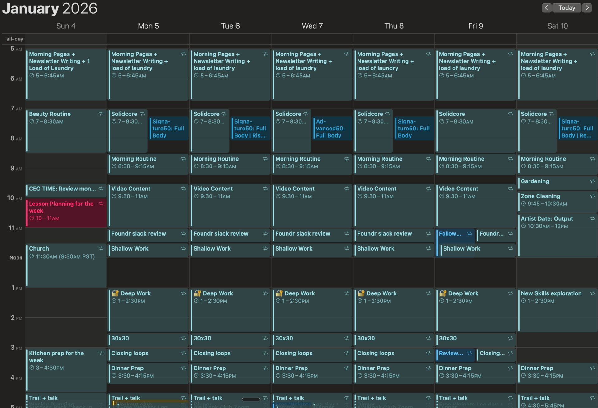Select the Tue 6 day header
The height and width of the screenshot is (408, 598).
click(x=230, y=26)
